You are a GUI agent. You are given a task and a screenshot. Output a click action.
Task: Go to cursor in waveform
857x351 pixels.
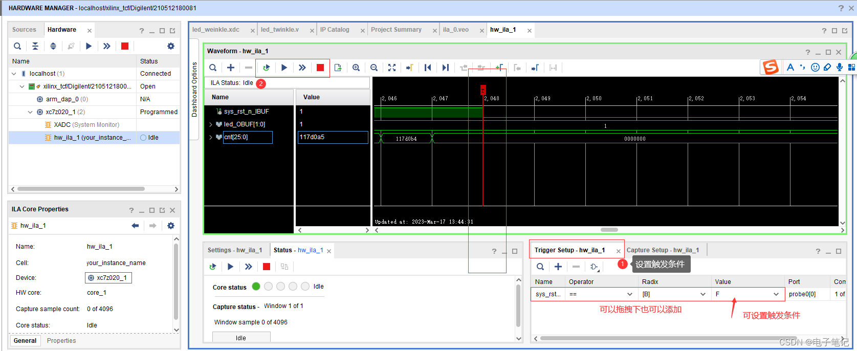[410, 68]
